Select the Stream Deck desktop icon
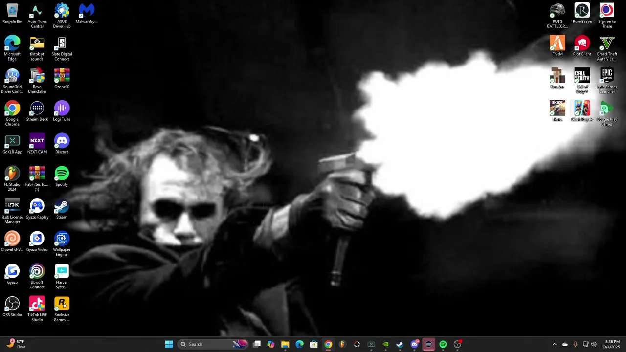The image size is (626, 352). click(37, 111)
